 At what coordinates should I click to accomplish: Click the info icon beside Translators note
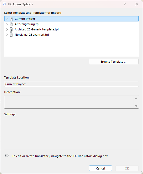coord(7,155)
